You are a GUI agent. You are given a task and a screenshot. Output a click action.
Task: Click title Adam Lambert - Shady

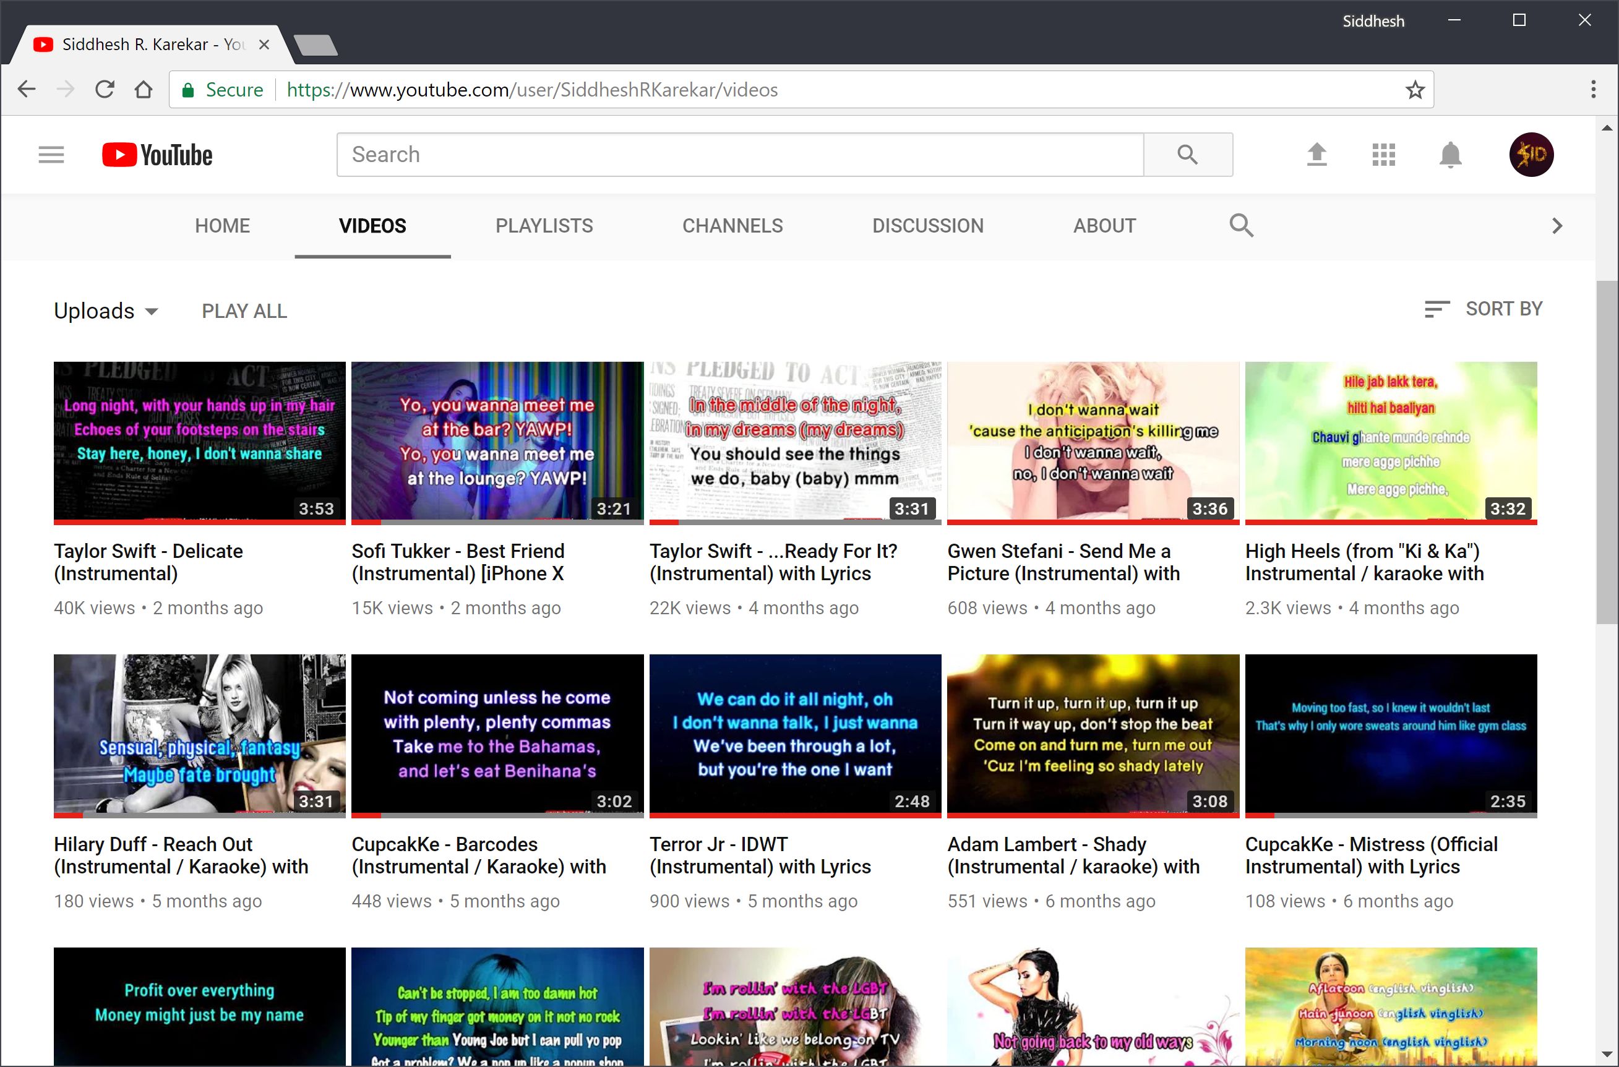click(1073, 855)
